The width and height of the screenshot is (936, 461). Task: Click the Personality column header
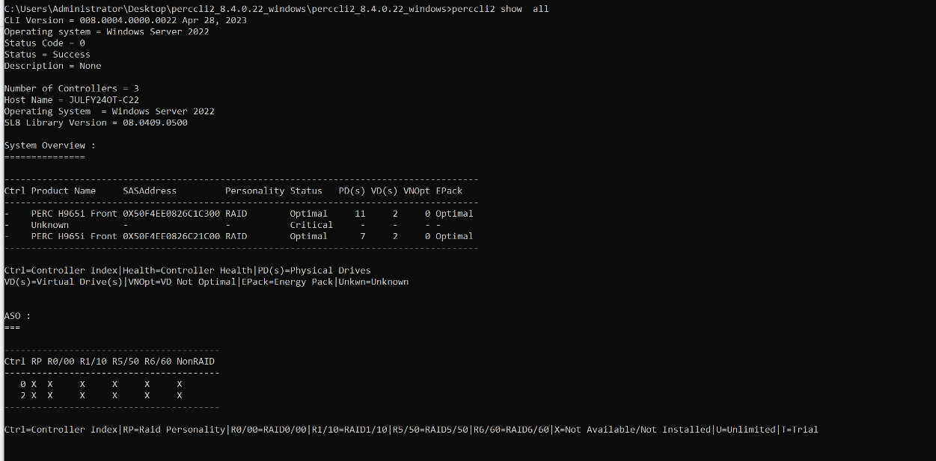click(255, 191)
